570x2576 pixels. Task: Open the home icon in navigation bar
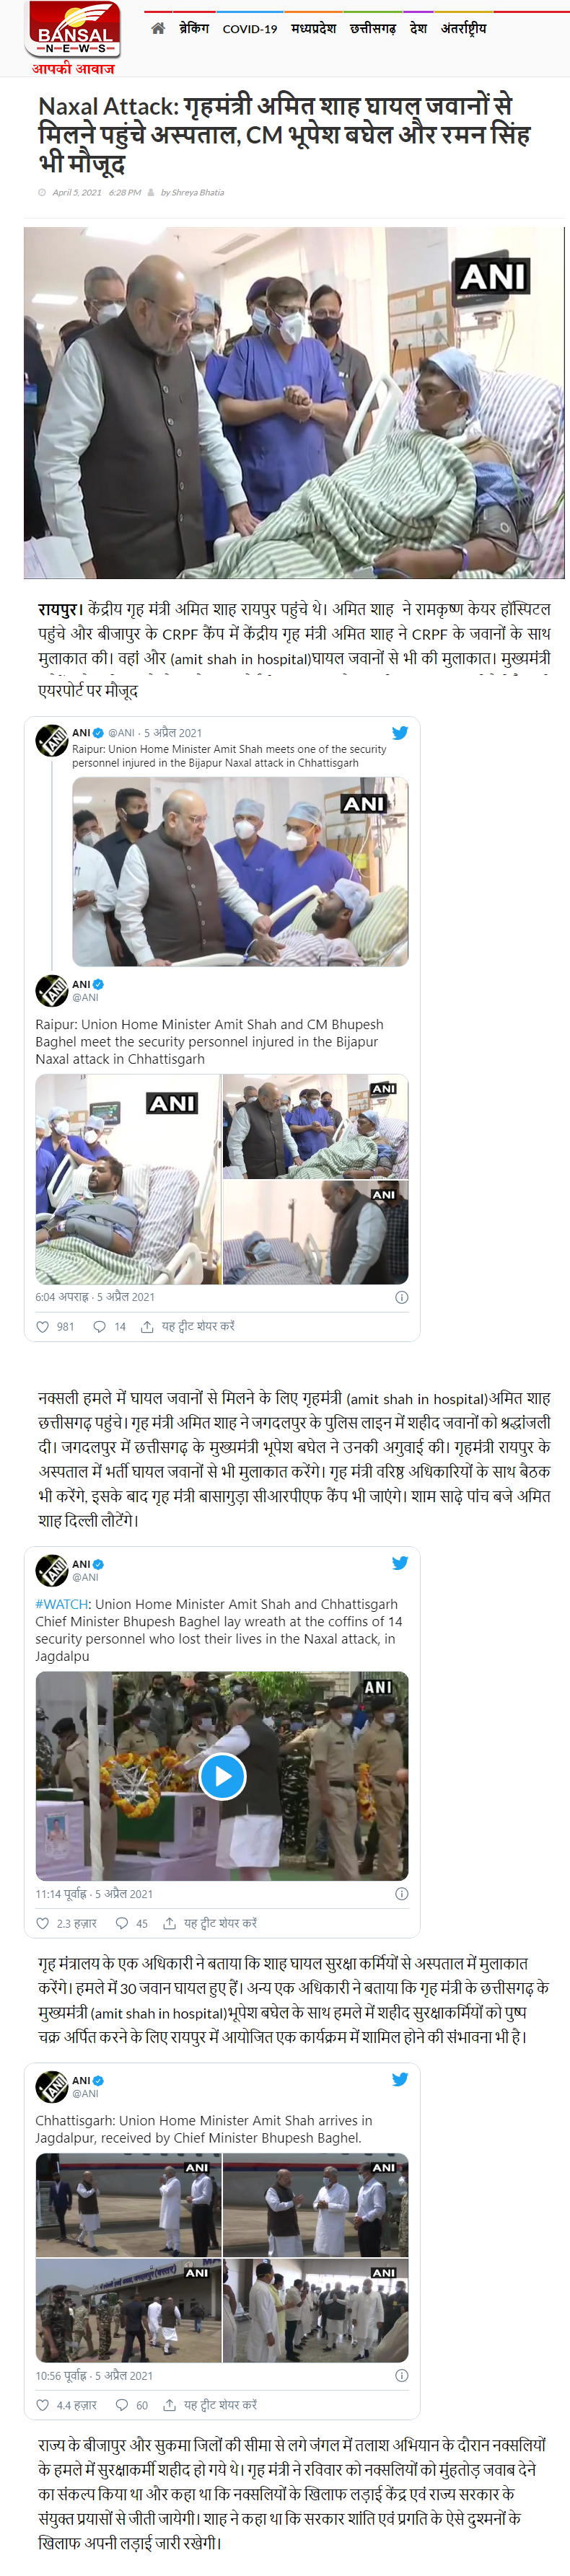157,28
